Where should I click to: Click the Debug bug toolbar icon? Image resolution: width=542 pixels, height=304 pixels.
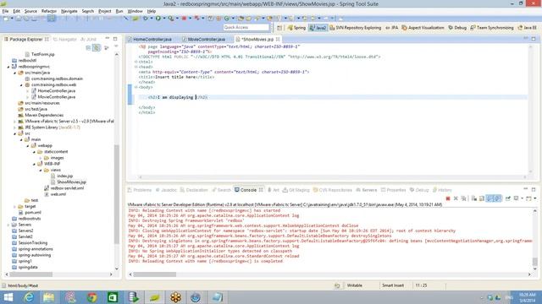coord(146,19)
